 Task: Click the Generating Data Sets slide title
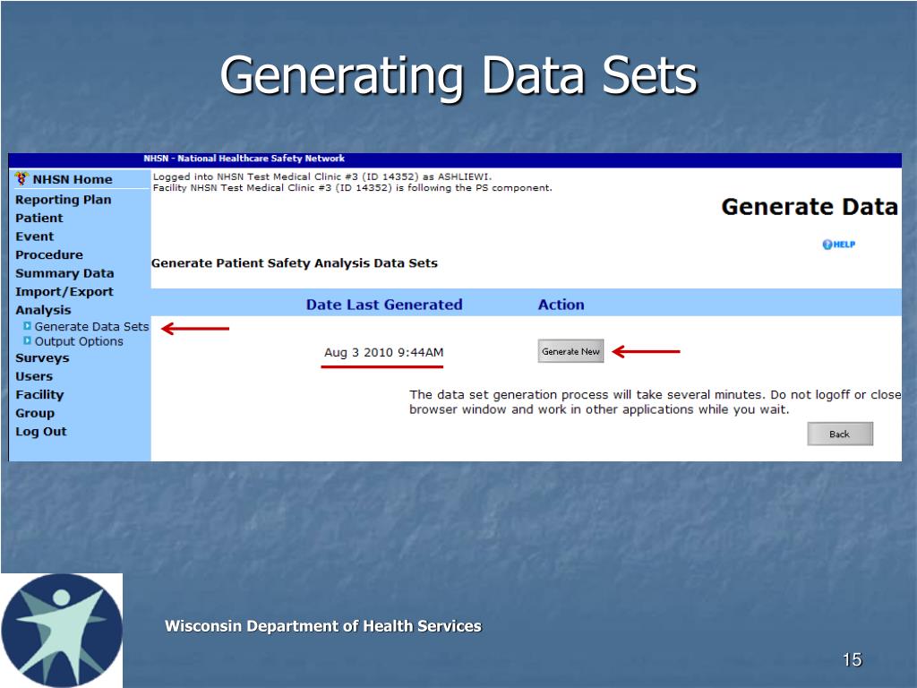(458, 76)
